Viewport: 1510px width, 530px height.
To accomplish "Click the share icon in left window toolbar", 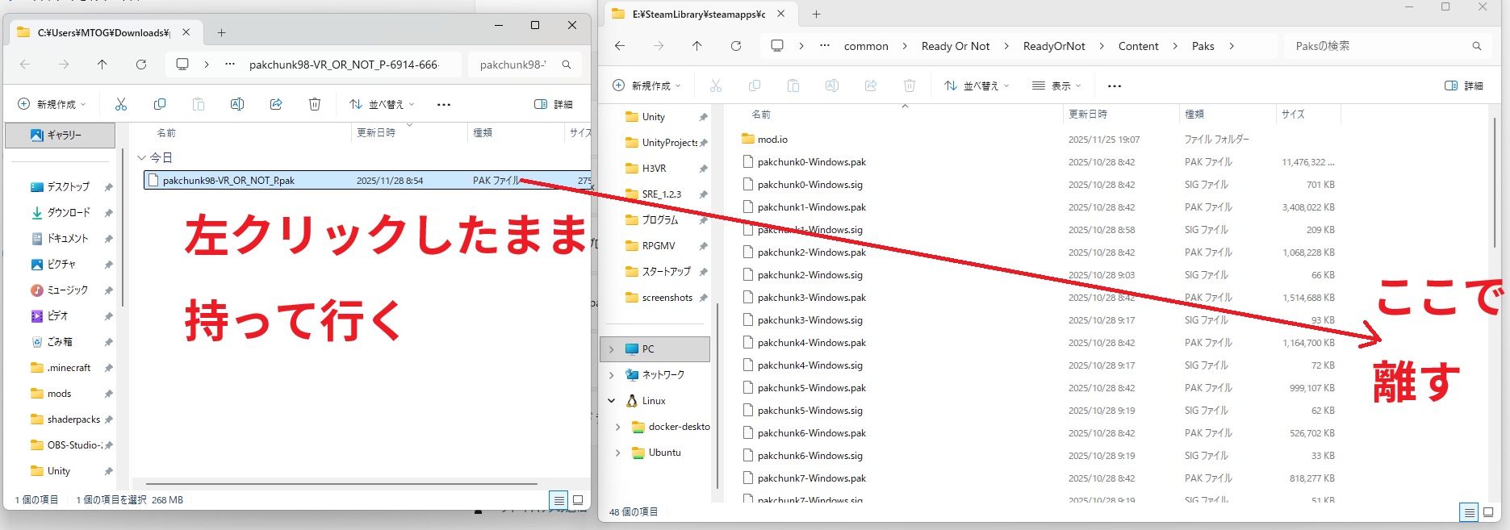I will click(276, 104).
